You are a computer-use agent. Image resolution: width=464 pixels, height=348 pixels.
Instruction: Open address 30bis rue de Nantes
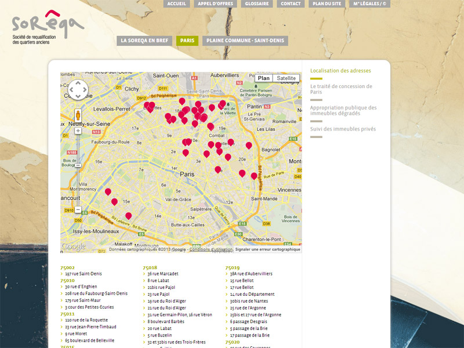point(249,301)
